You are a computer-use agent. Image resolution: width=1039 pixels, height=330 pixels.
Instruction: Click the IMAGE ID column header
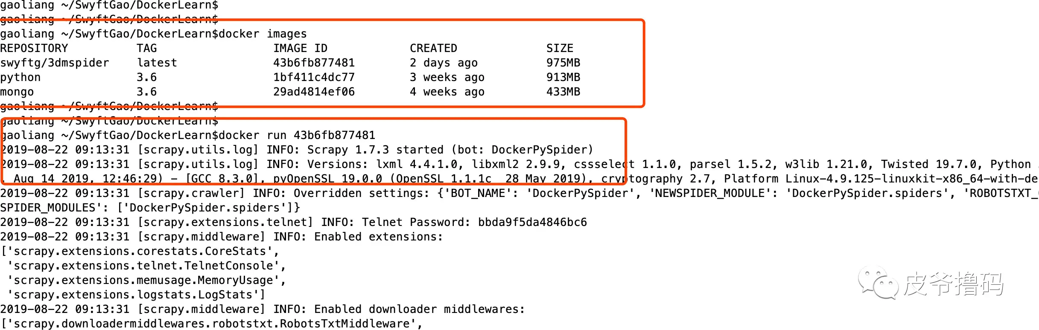(301, 48)
